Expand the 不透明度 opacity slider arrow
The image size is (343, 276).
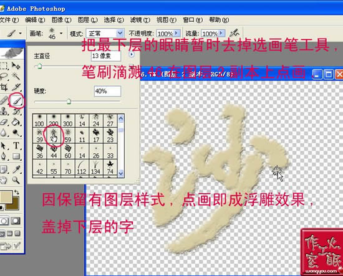point(176,33)
